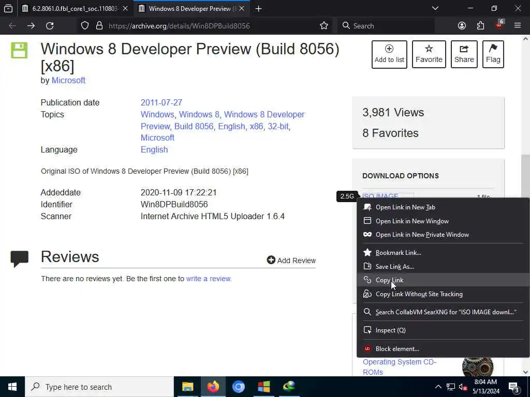Viewport: 530px width, 397px height.
Task: Open the clock showing 8:04 AM
Action: click(x=485, y=387)
